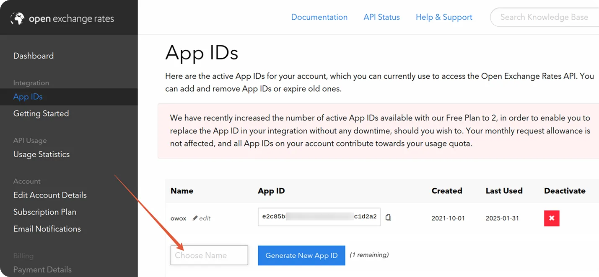Viewport: 599px width, 277px height.
Task: Check the API Status link
Action: pos(381,17)
